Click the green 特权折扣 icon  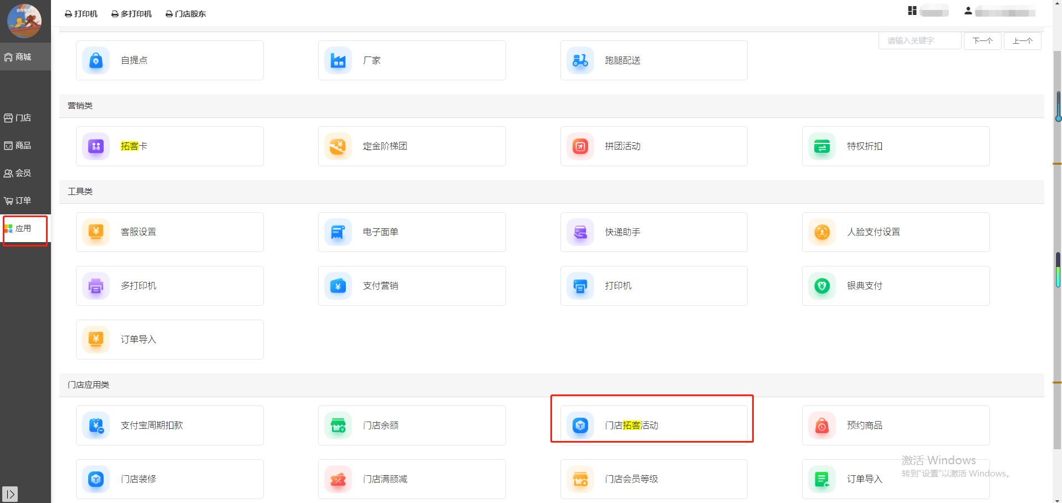click(822, 146)
